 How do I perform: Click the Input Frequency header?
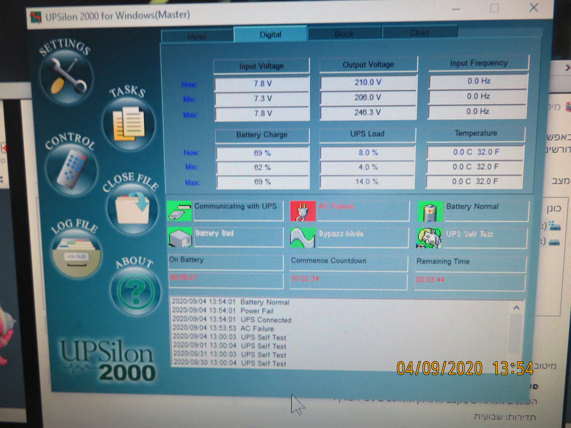[478, 63]
